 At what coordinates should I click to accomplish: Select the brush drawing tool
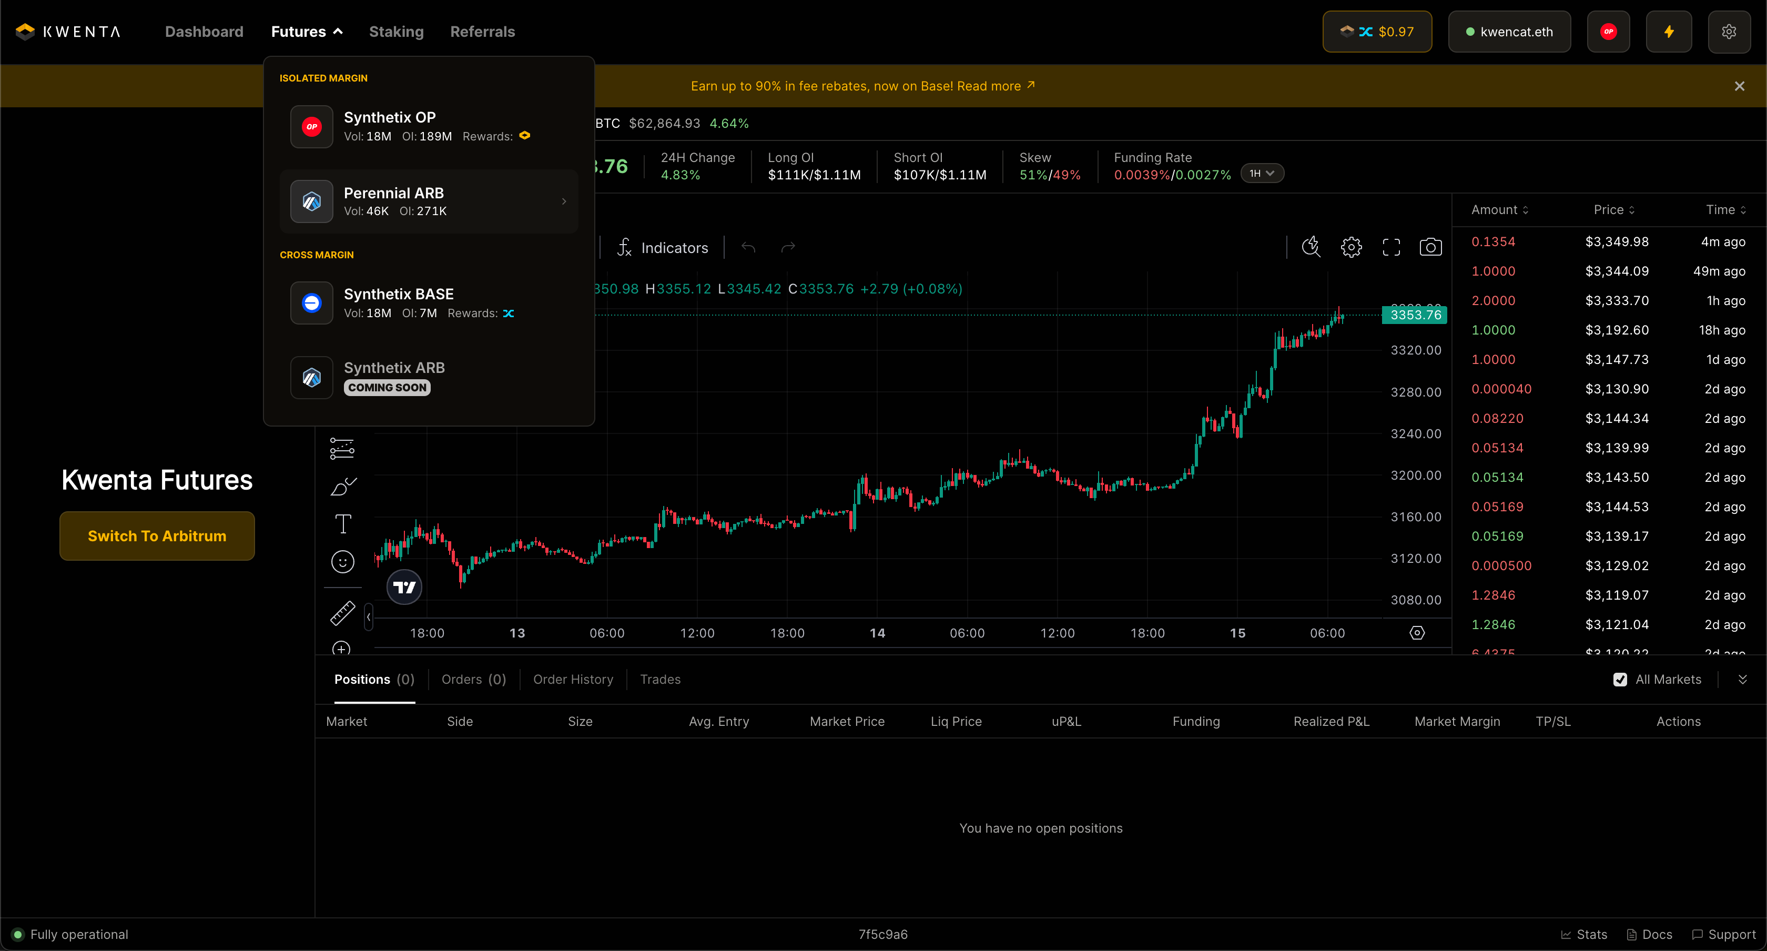[x=342, y=487]
